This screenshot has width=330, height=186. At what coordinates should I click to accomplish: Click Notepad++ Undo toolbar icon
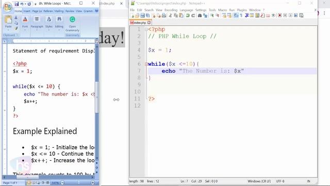(x=188, y=16)
